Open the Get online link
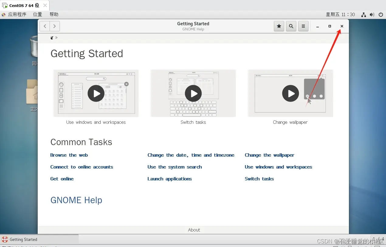Image resolution: width=386 pixels, height=247 pixels. click(62, 179)
